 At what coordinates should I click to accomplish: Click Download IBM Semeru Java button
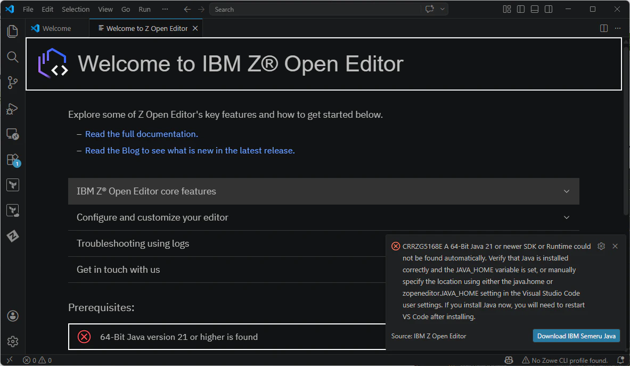pyautogui.click(x=576, y=336)
